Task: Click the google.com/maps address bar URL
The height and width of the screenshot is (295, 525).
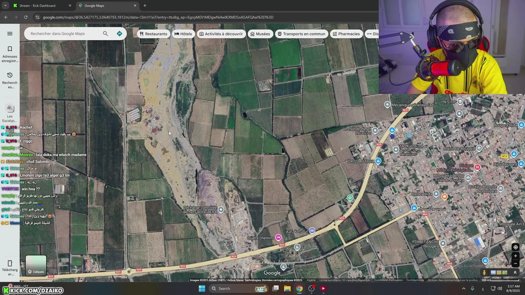Action: (158, 17)
